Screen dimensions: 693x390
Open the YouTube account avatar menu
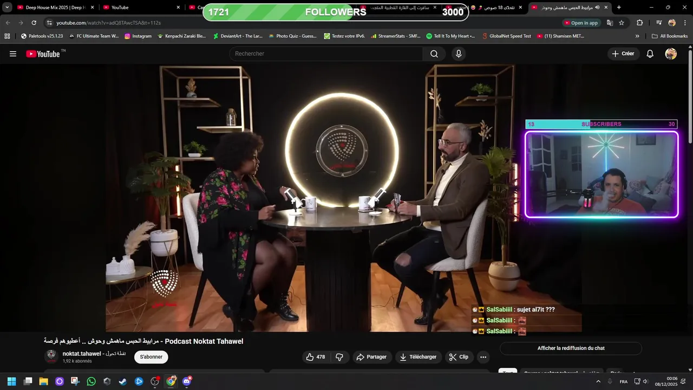[671, 54]
